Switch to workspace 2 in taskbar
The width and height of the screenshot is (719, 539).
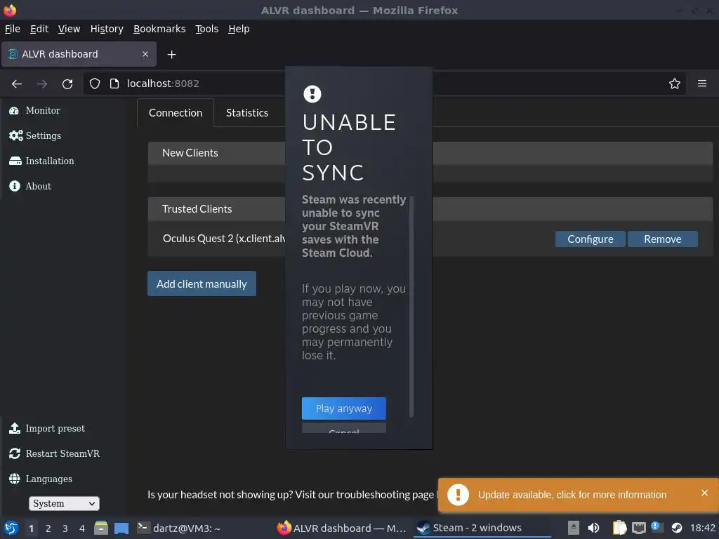click(48, 528)
